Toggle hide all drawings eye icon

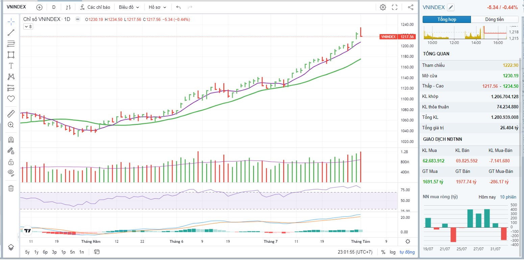11,173
